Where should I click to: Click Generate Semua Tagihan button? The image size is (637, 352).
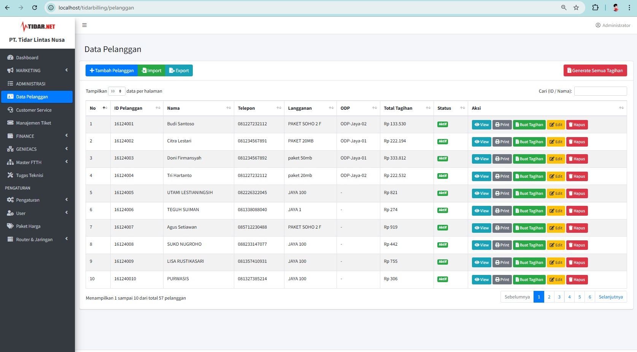(x=595, y=71)
